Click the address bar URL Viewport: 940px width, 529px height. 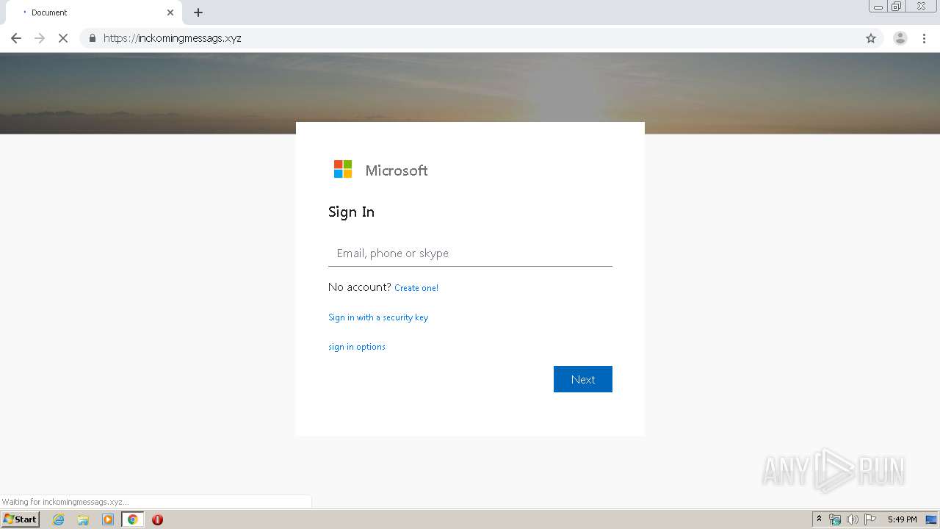(173, 38)
